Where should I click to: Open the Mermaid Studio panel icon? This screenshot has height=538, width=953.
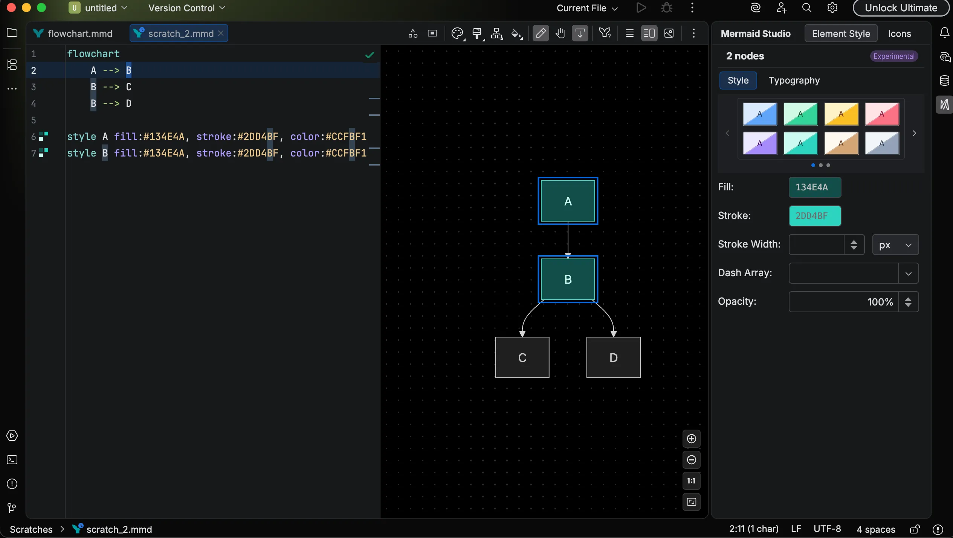945,105
